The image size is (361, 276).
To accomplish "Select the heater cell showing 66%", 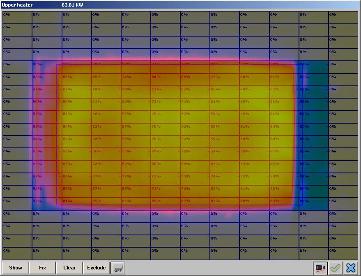I will [x=195, y=80].
